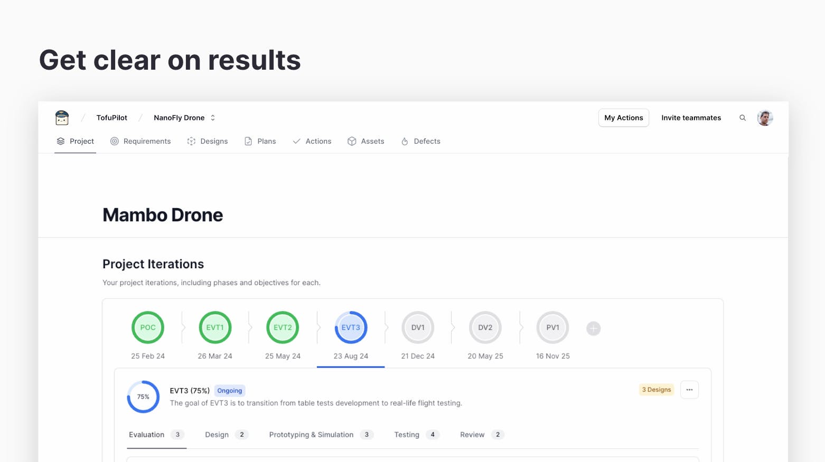Viewport: 825px width, 462px height.
Task: Select the POC iteration circle
Action: 148,327
